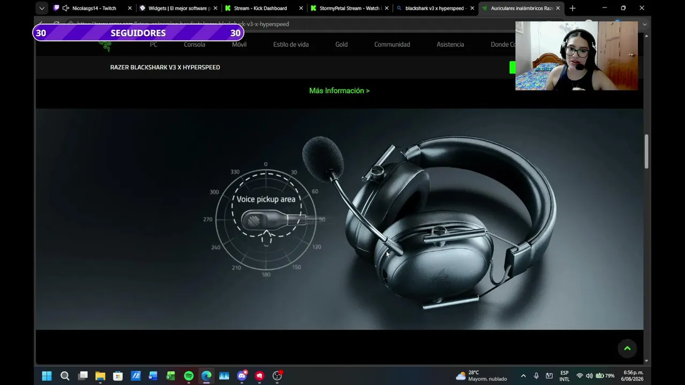This screenshot has width=685, height=385.
Task: Open the Móvil navigation menu
Action: [x=239, y=44]
